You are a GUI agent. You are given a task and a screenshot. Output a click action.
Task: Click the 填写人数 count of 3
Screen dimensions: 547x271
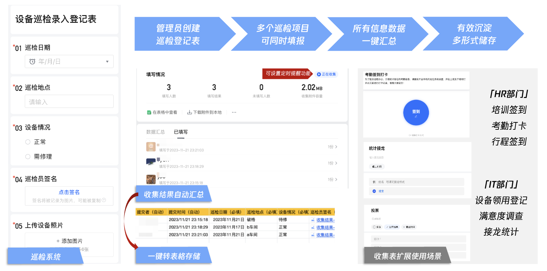(x=169, y=87)
